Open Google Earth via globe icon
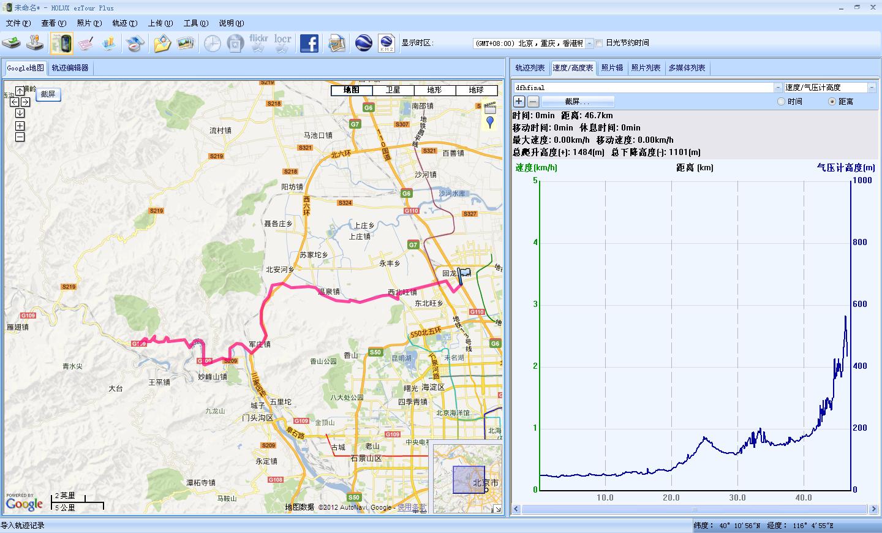This screenshot has width=882, height=533. (x=363, y=43)
